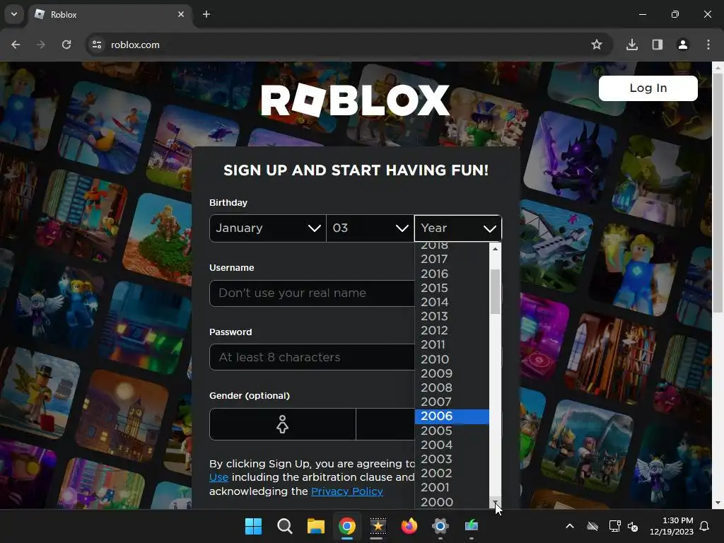Choose 2013 from the year list
Screen dimensions: 724x543
pyautogui.click(x=452, y=316)
